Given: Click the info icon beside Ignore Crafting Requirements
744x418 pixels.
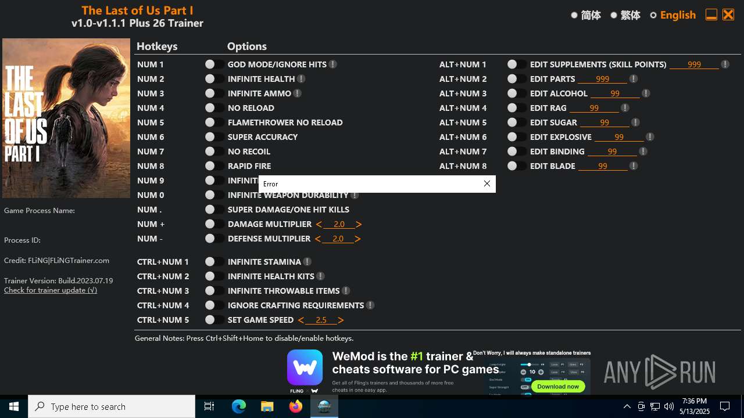Looking at the screenshot, I should [370, 305].
